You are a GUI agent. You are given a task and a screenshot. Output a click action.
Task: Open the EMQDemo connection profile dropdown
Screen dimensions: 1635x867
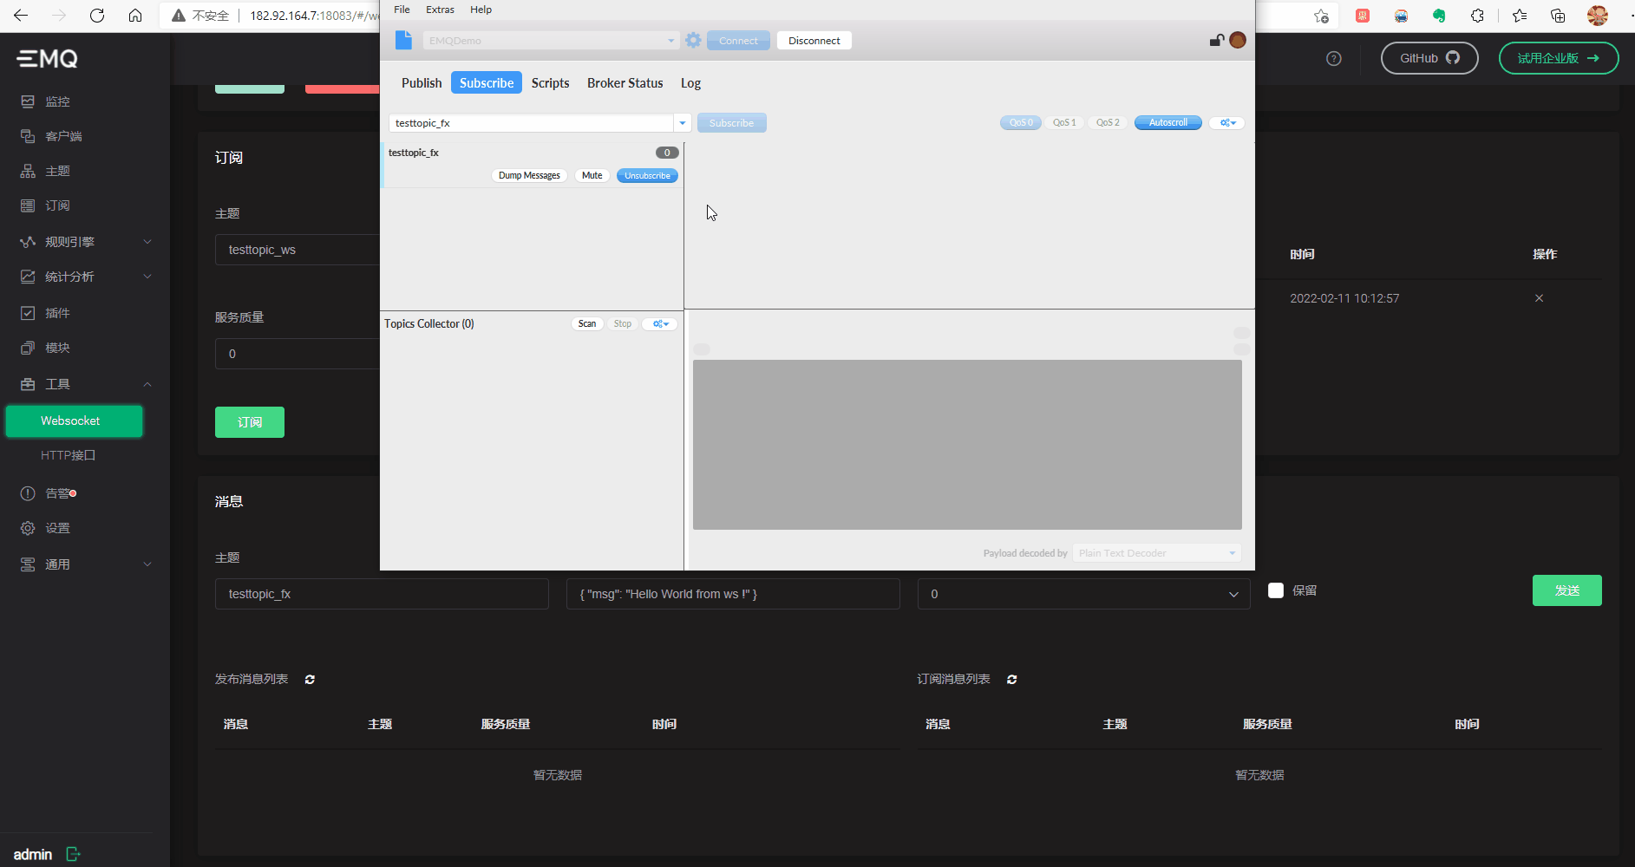670,41
